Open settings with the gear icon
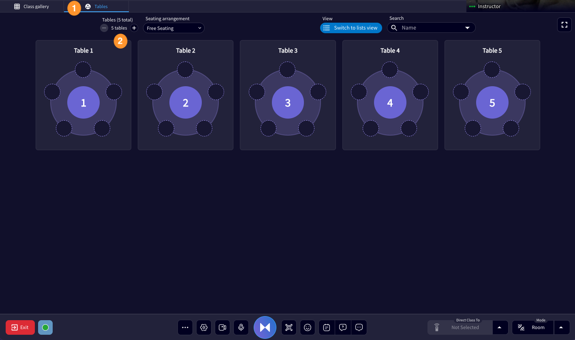Screen dimensions: 575x340 coord(204,327)
